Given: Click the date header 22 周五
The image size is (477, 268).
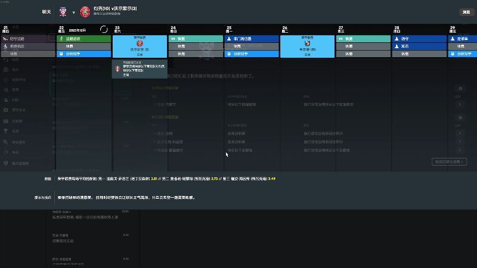Looking at the screenshot, I should click(x=61, y=29).
